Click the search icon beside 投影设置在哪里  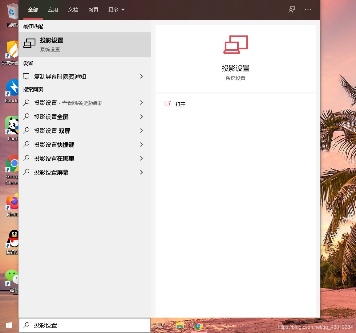click(x=26, y=158)
